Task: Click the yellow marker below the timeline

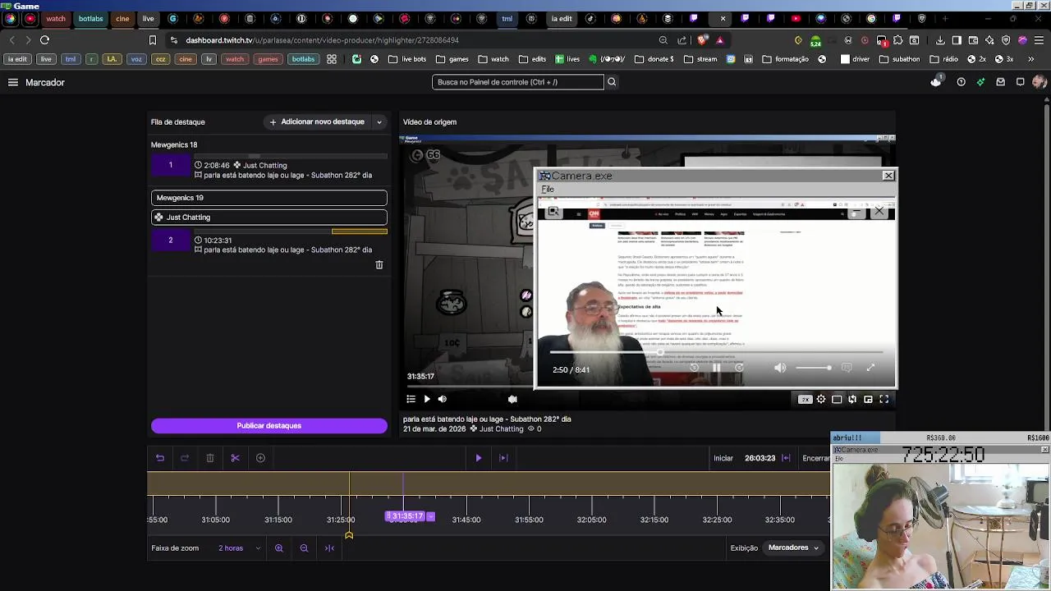Action: 349,535
